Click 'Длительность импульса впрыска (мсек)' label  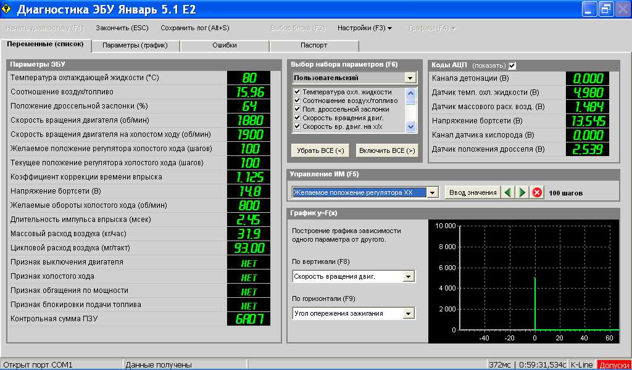pos(81,220)
